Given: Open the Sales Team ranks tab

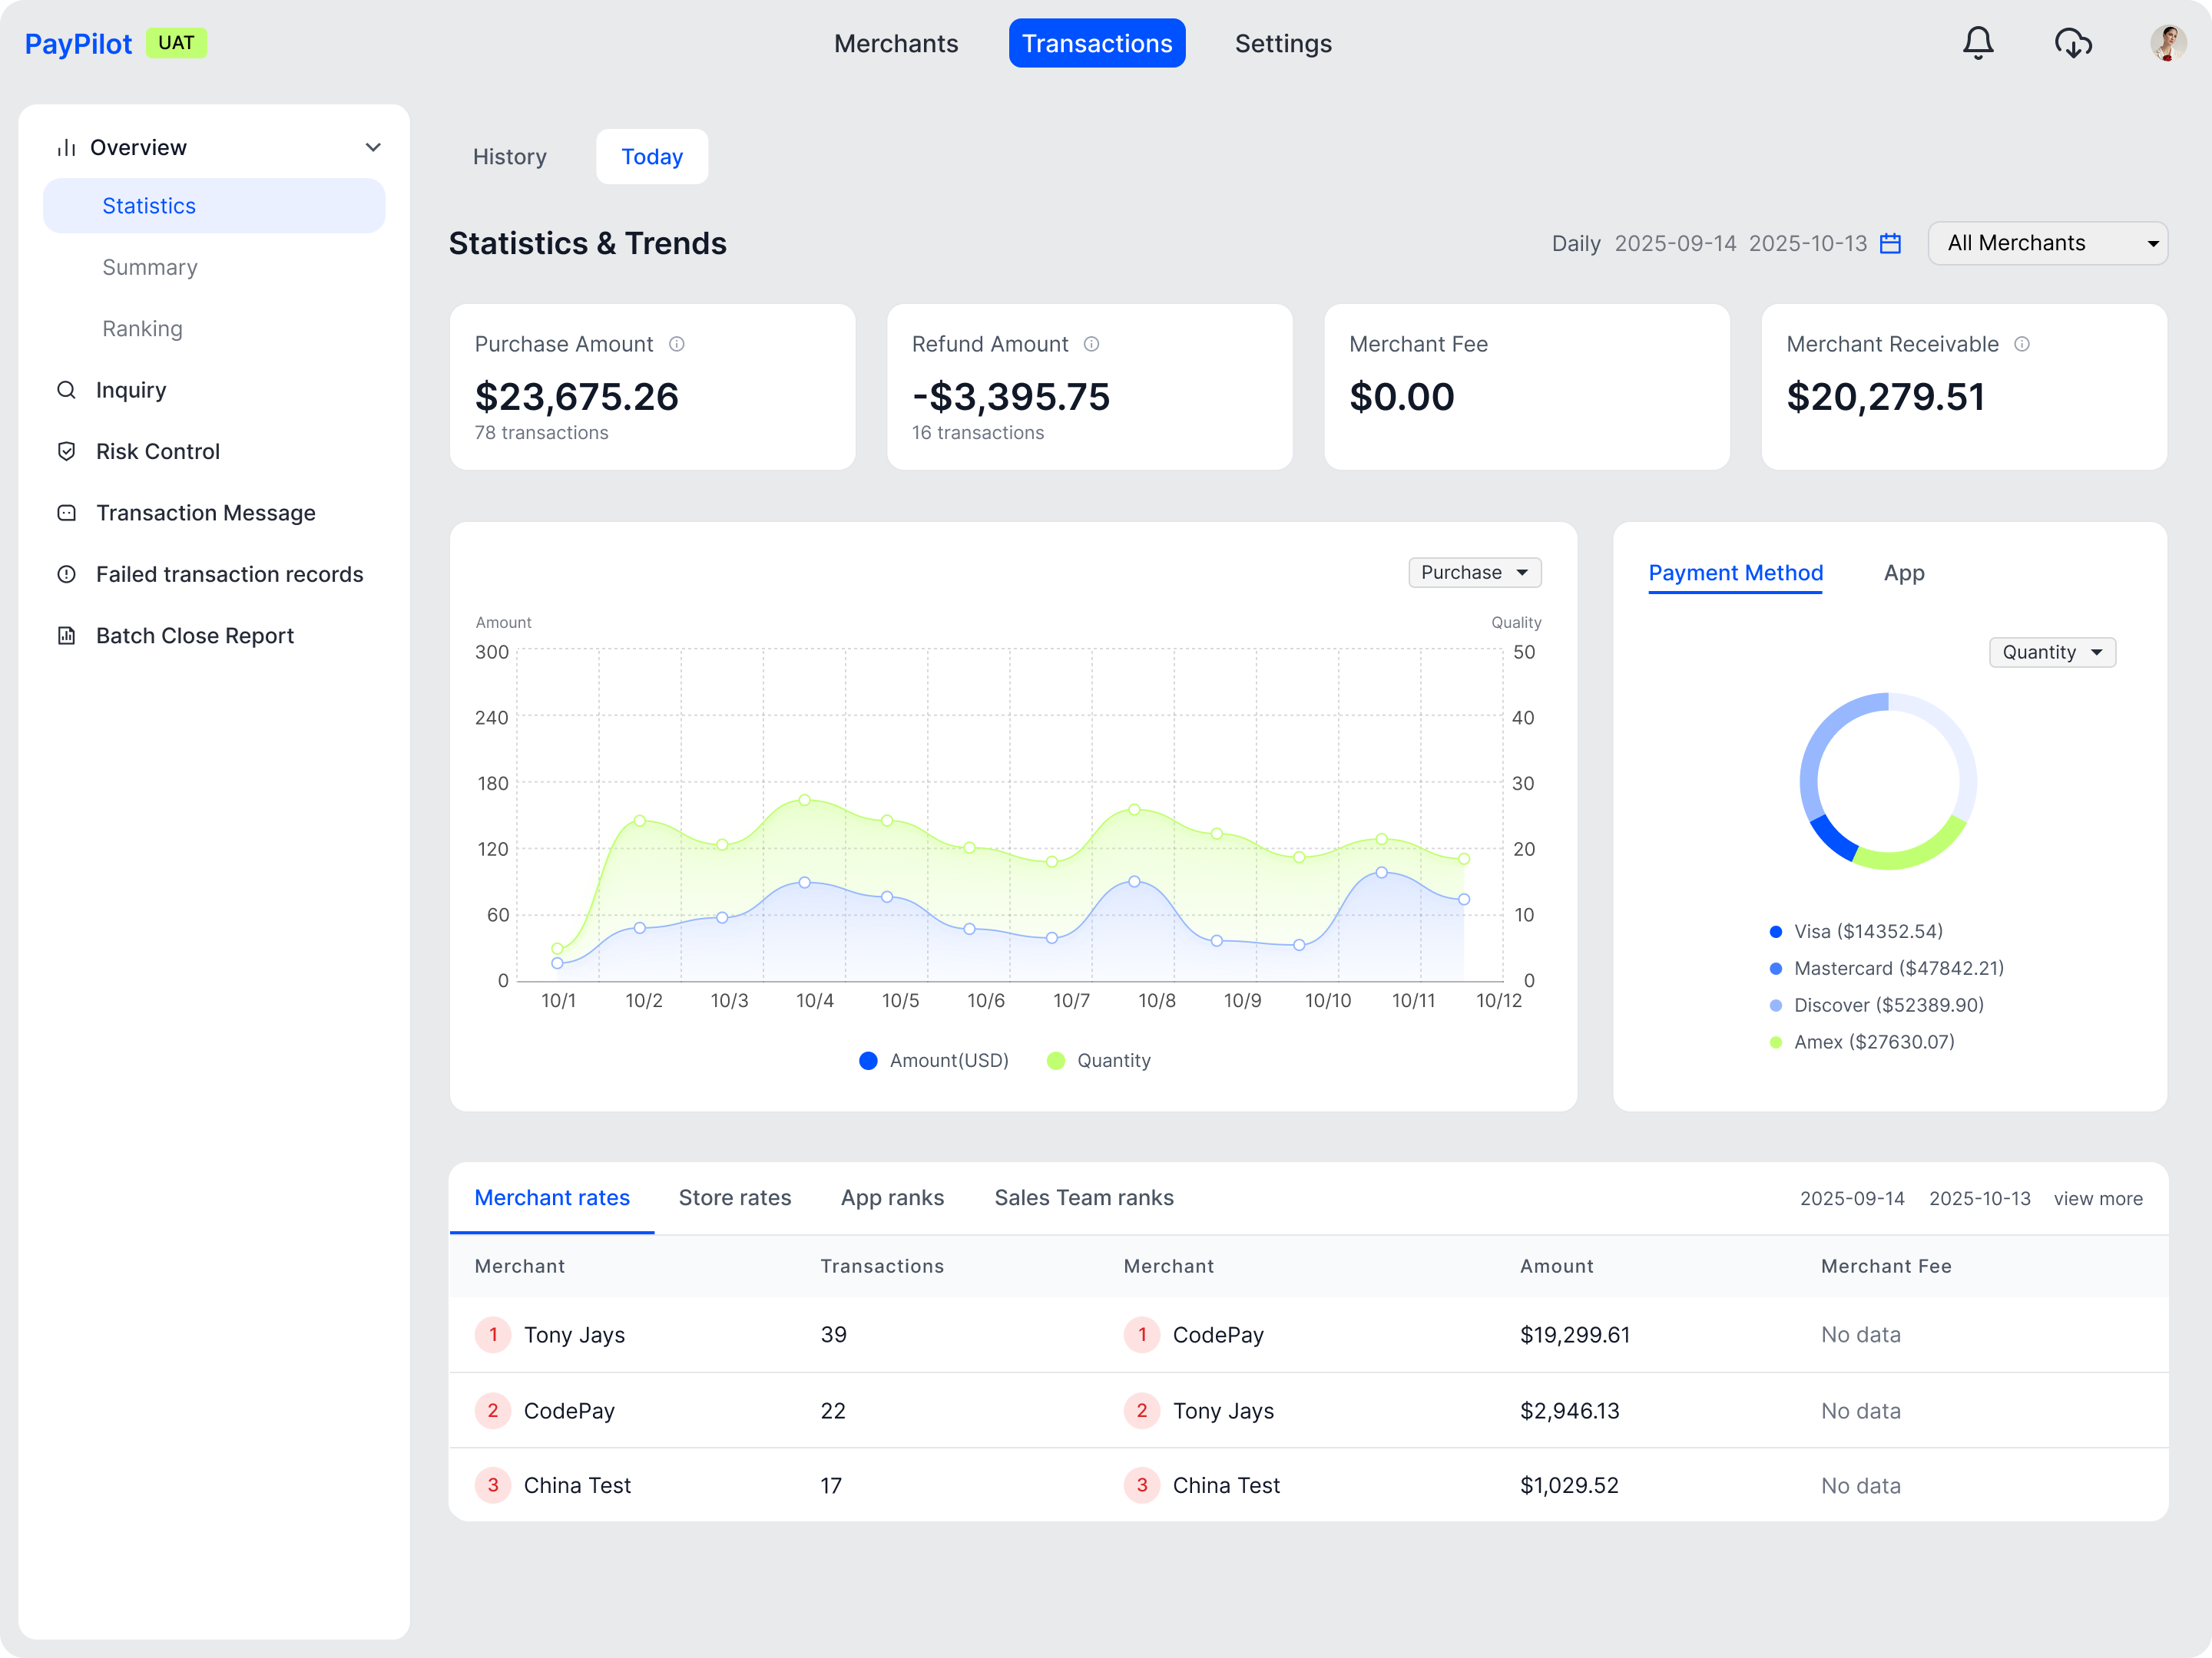Looking at the screenshot, I should pos(1084,1197).
